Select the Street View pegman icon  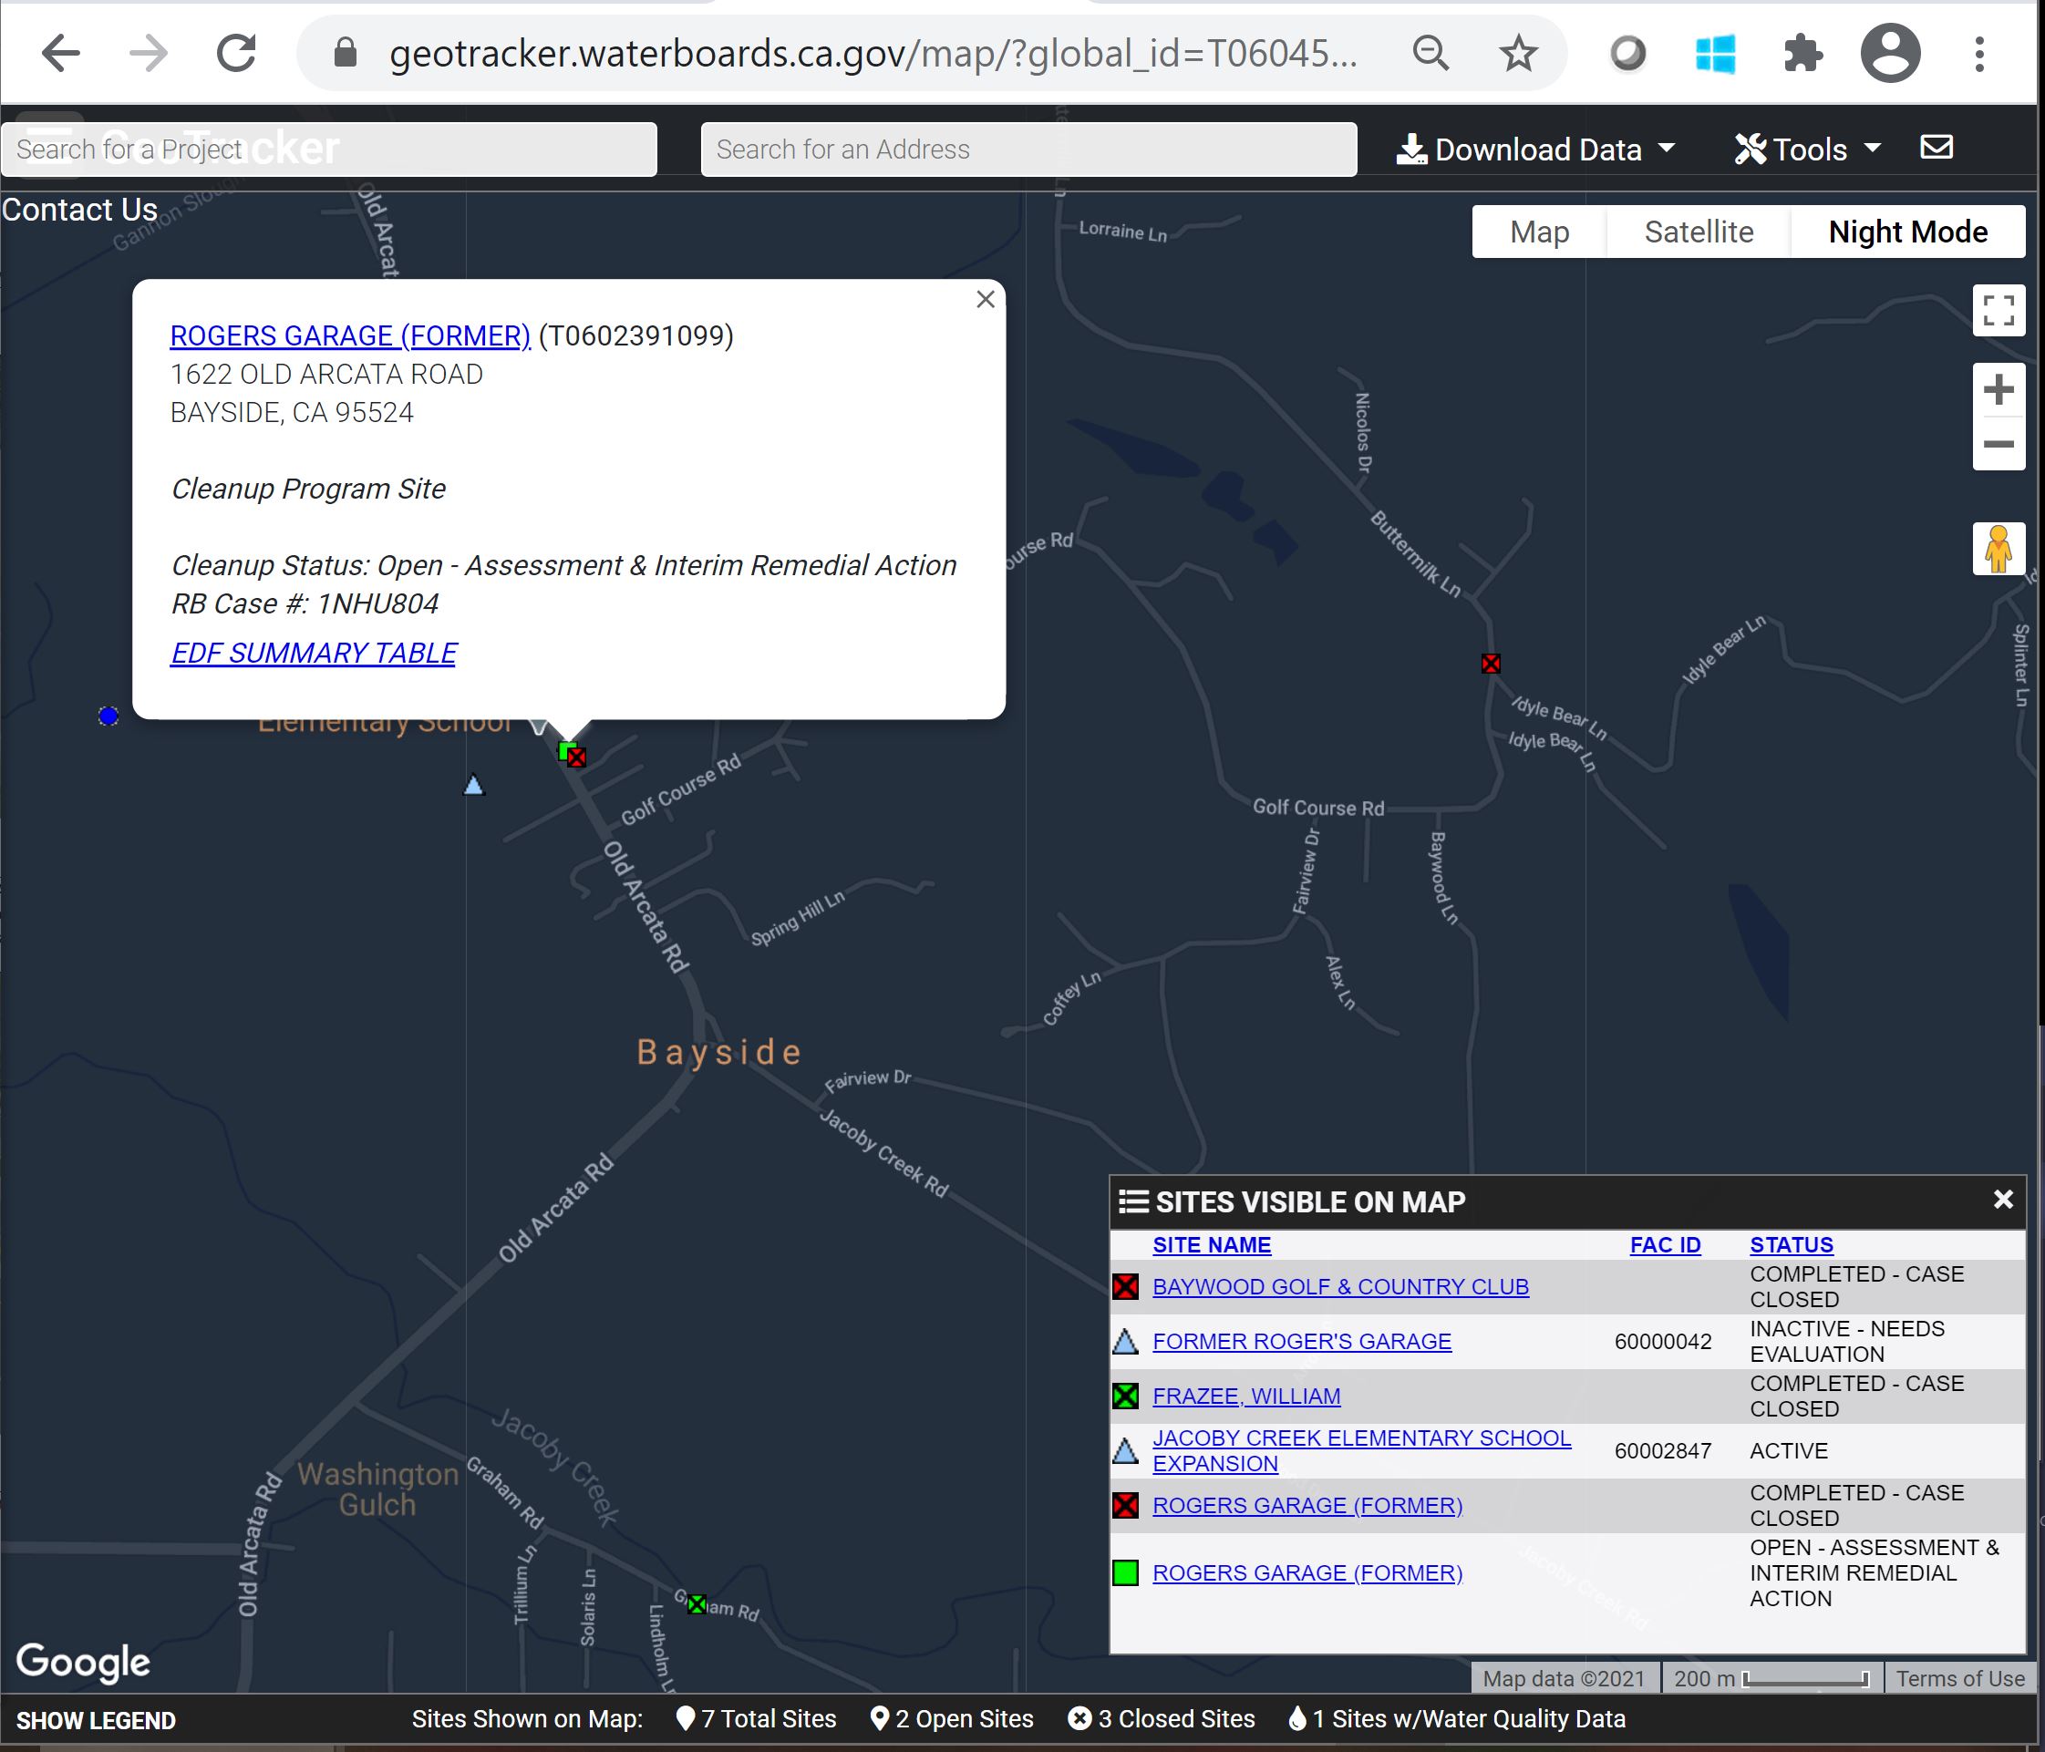1998,549
